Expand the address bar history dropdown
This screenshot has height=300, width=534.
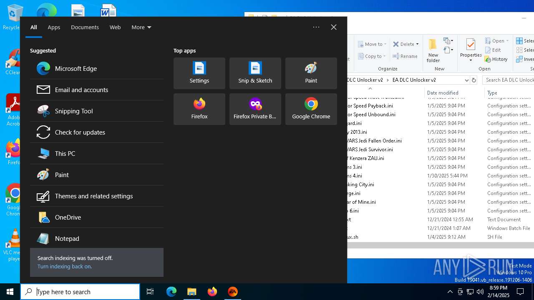tap(466, 80)
